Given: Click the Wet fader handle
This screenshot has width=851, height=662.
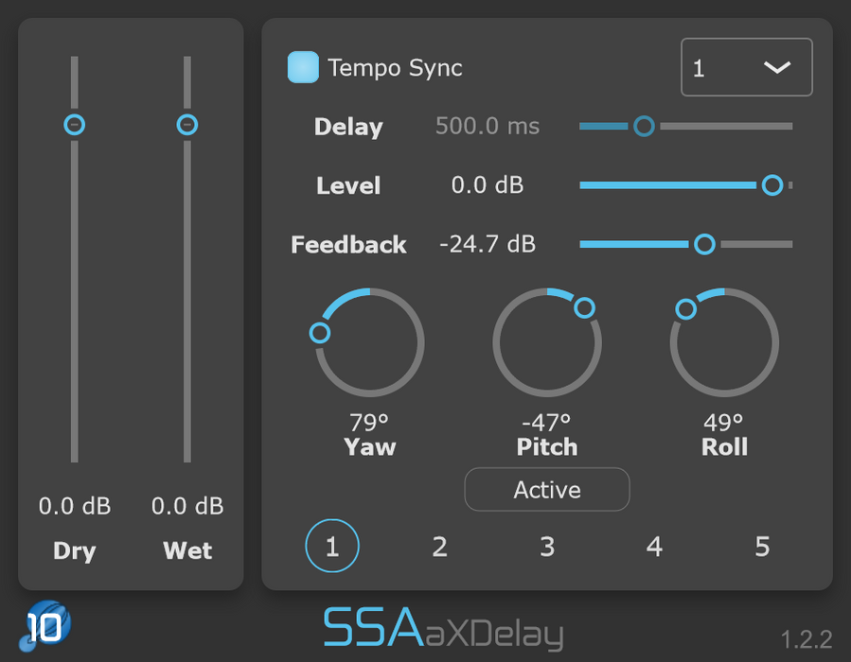Looking at the screenshot, I should tap(186, 124).
